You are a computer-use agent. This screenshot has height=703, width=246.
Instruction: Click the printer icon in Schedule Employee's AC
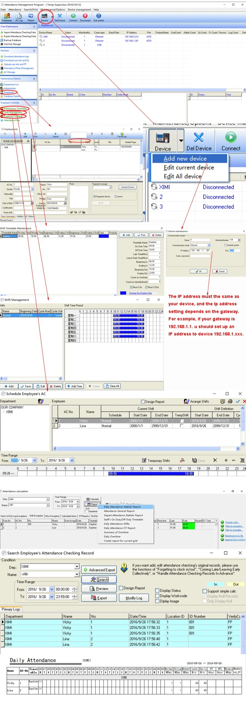230,401
